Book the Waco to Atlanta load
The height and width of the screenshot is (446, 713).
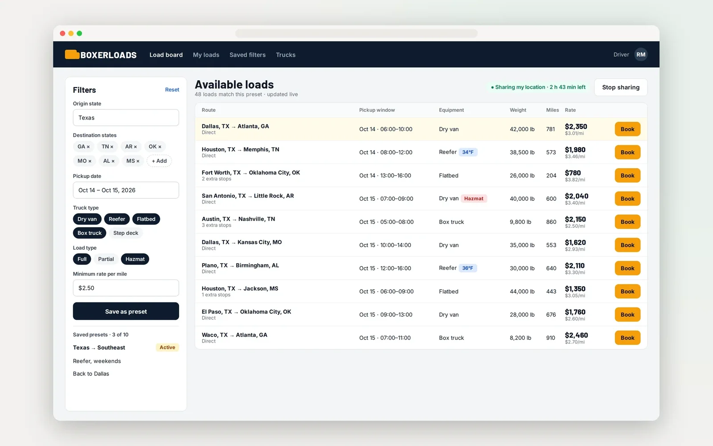[627, 338]
